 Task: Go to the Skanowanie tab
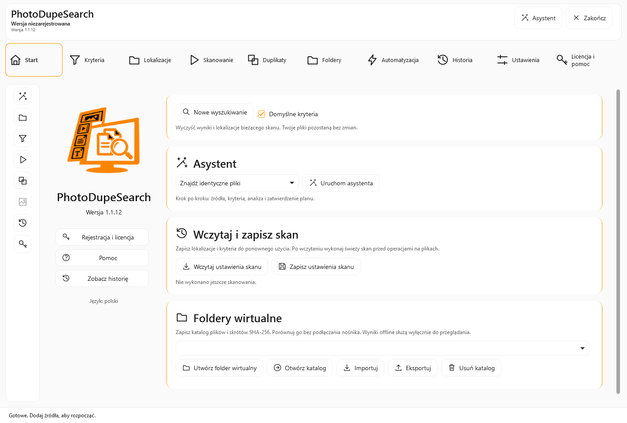point(212,60)
